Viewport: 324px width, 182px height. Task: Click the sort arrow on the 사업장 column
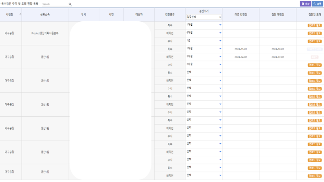pos(20,14)
